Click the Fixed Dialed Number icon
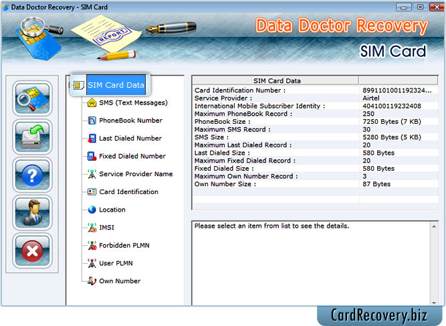Screen dimensions: 446x326 pos(92,156)
